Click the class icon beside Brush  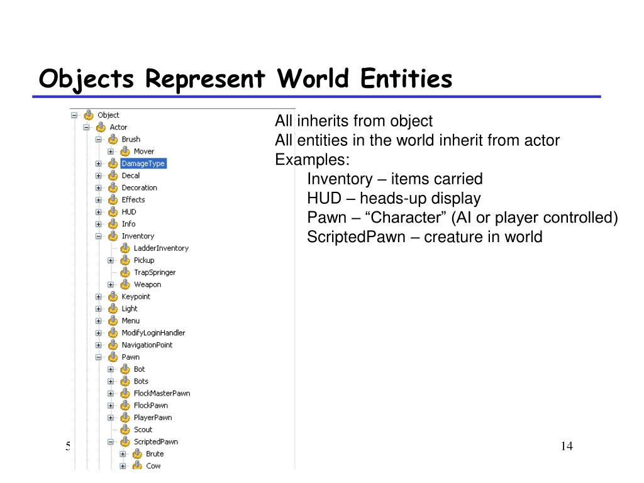point(113,139)
